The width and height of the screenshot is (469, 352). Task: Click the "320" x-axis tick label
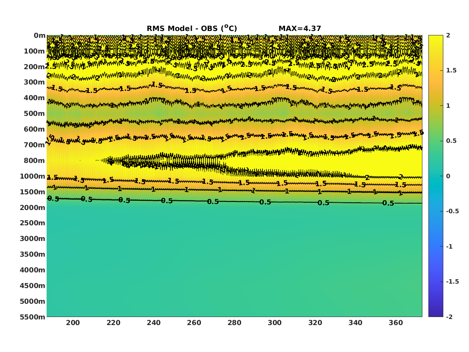point(315,323)
